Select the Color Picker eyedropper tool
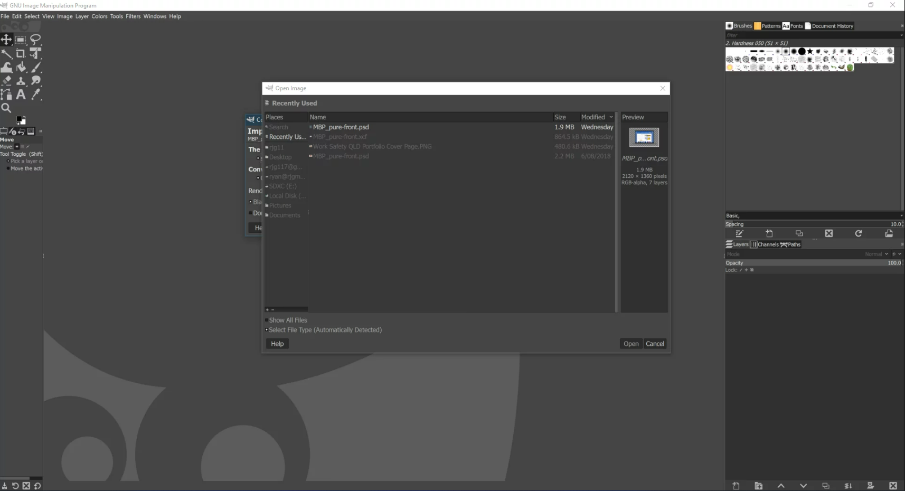 click(35, 95)
